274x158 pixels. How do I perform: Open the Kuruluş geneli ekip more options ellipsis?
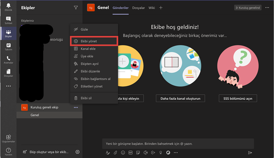[76, 107]
